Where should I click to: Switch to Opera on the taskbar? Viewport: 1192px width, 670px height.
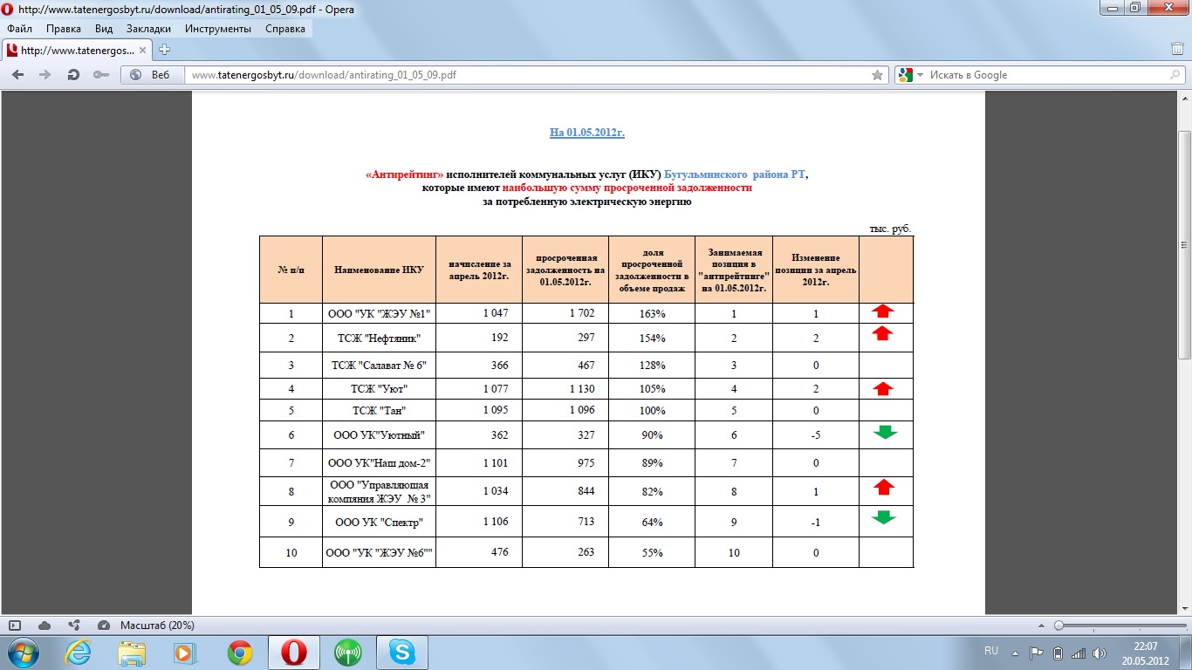pyautogui.click(x=294, y=652)
